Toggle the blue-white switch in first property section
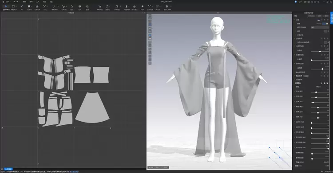Viewport: 333px width, 173px height. click(325, 23)
